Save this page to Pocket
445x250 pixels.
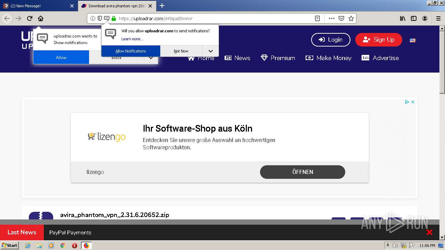point(341,18)
